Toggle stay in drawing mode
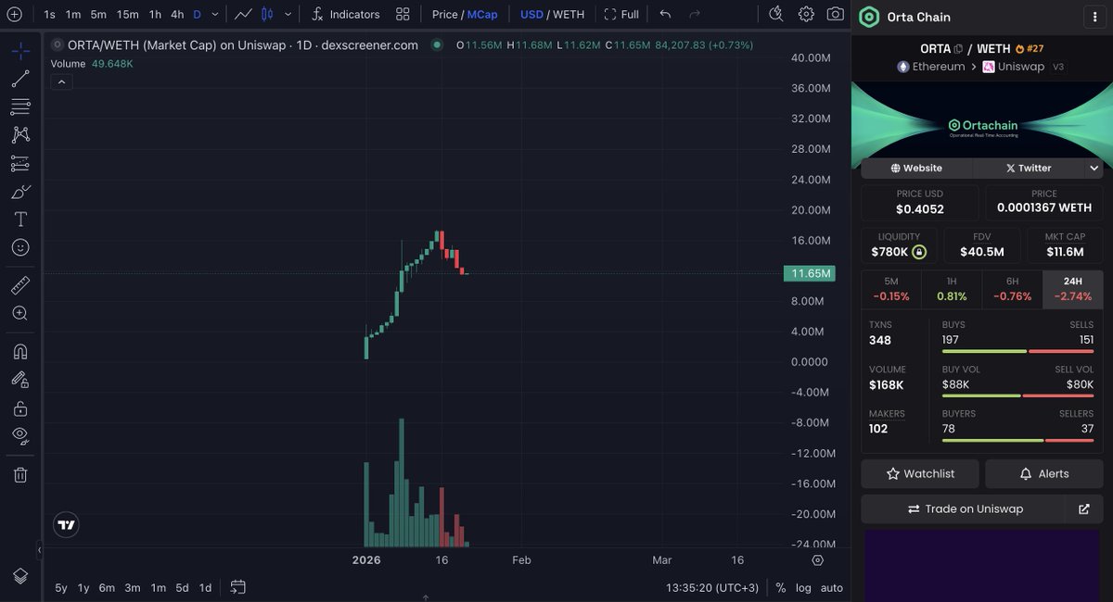Viewport: 1113px width, 602px height. pyautogui.click(x=20, y=379)
